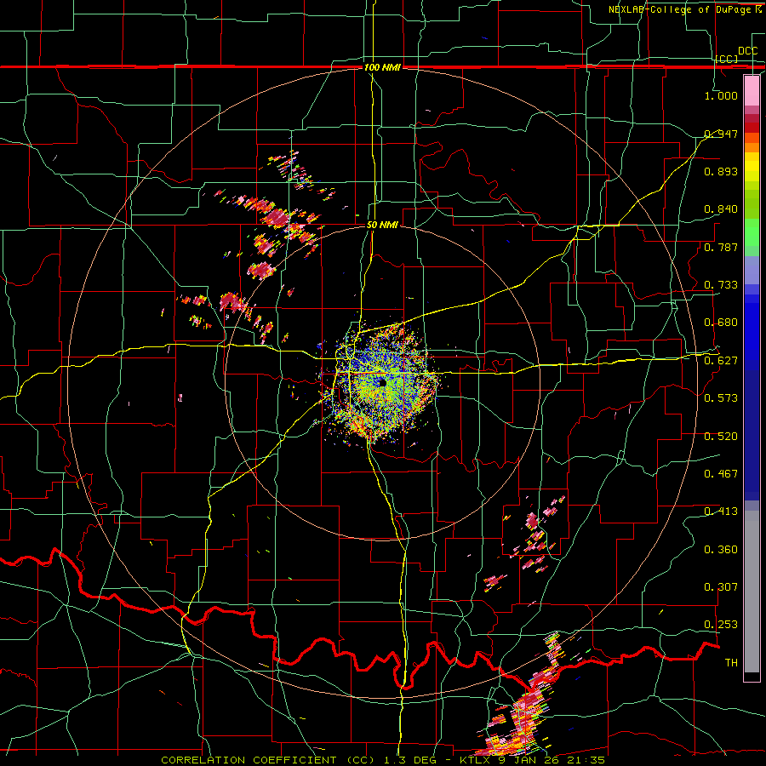The width and height of the screenshot is (766, 766).
Task: Pick the gray segment of the color bar
Action: click(752, 592)
